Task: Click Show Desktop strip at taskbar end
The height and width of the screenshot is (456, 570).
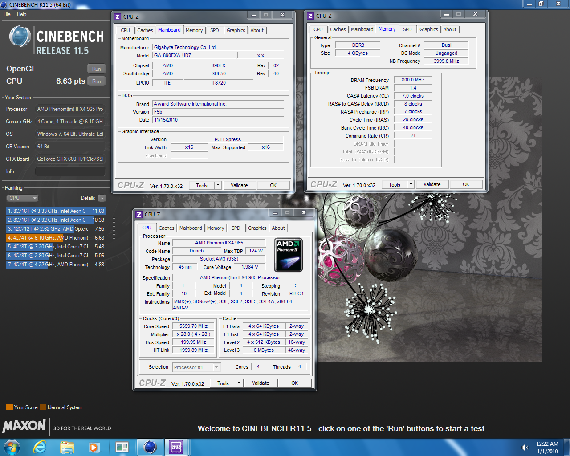Action: (567, 447)
